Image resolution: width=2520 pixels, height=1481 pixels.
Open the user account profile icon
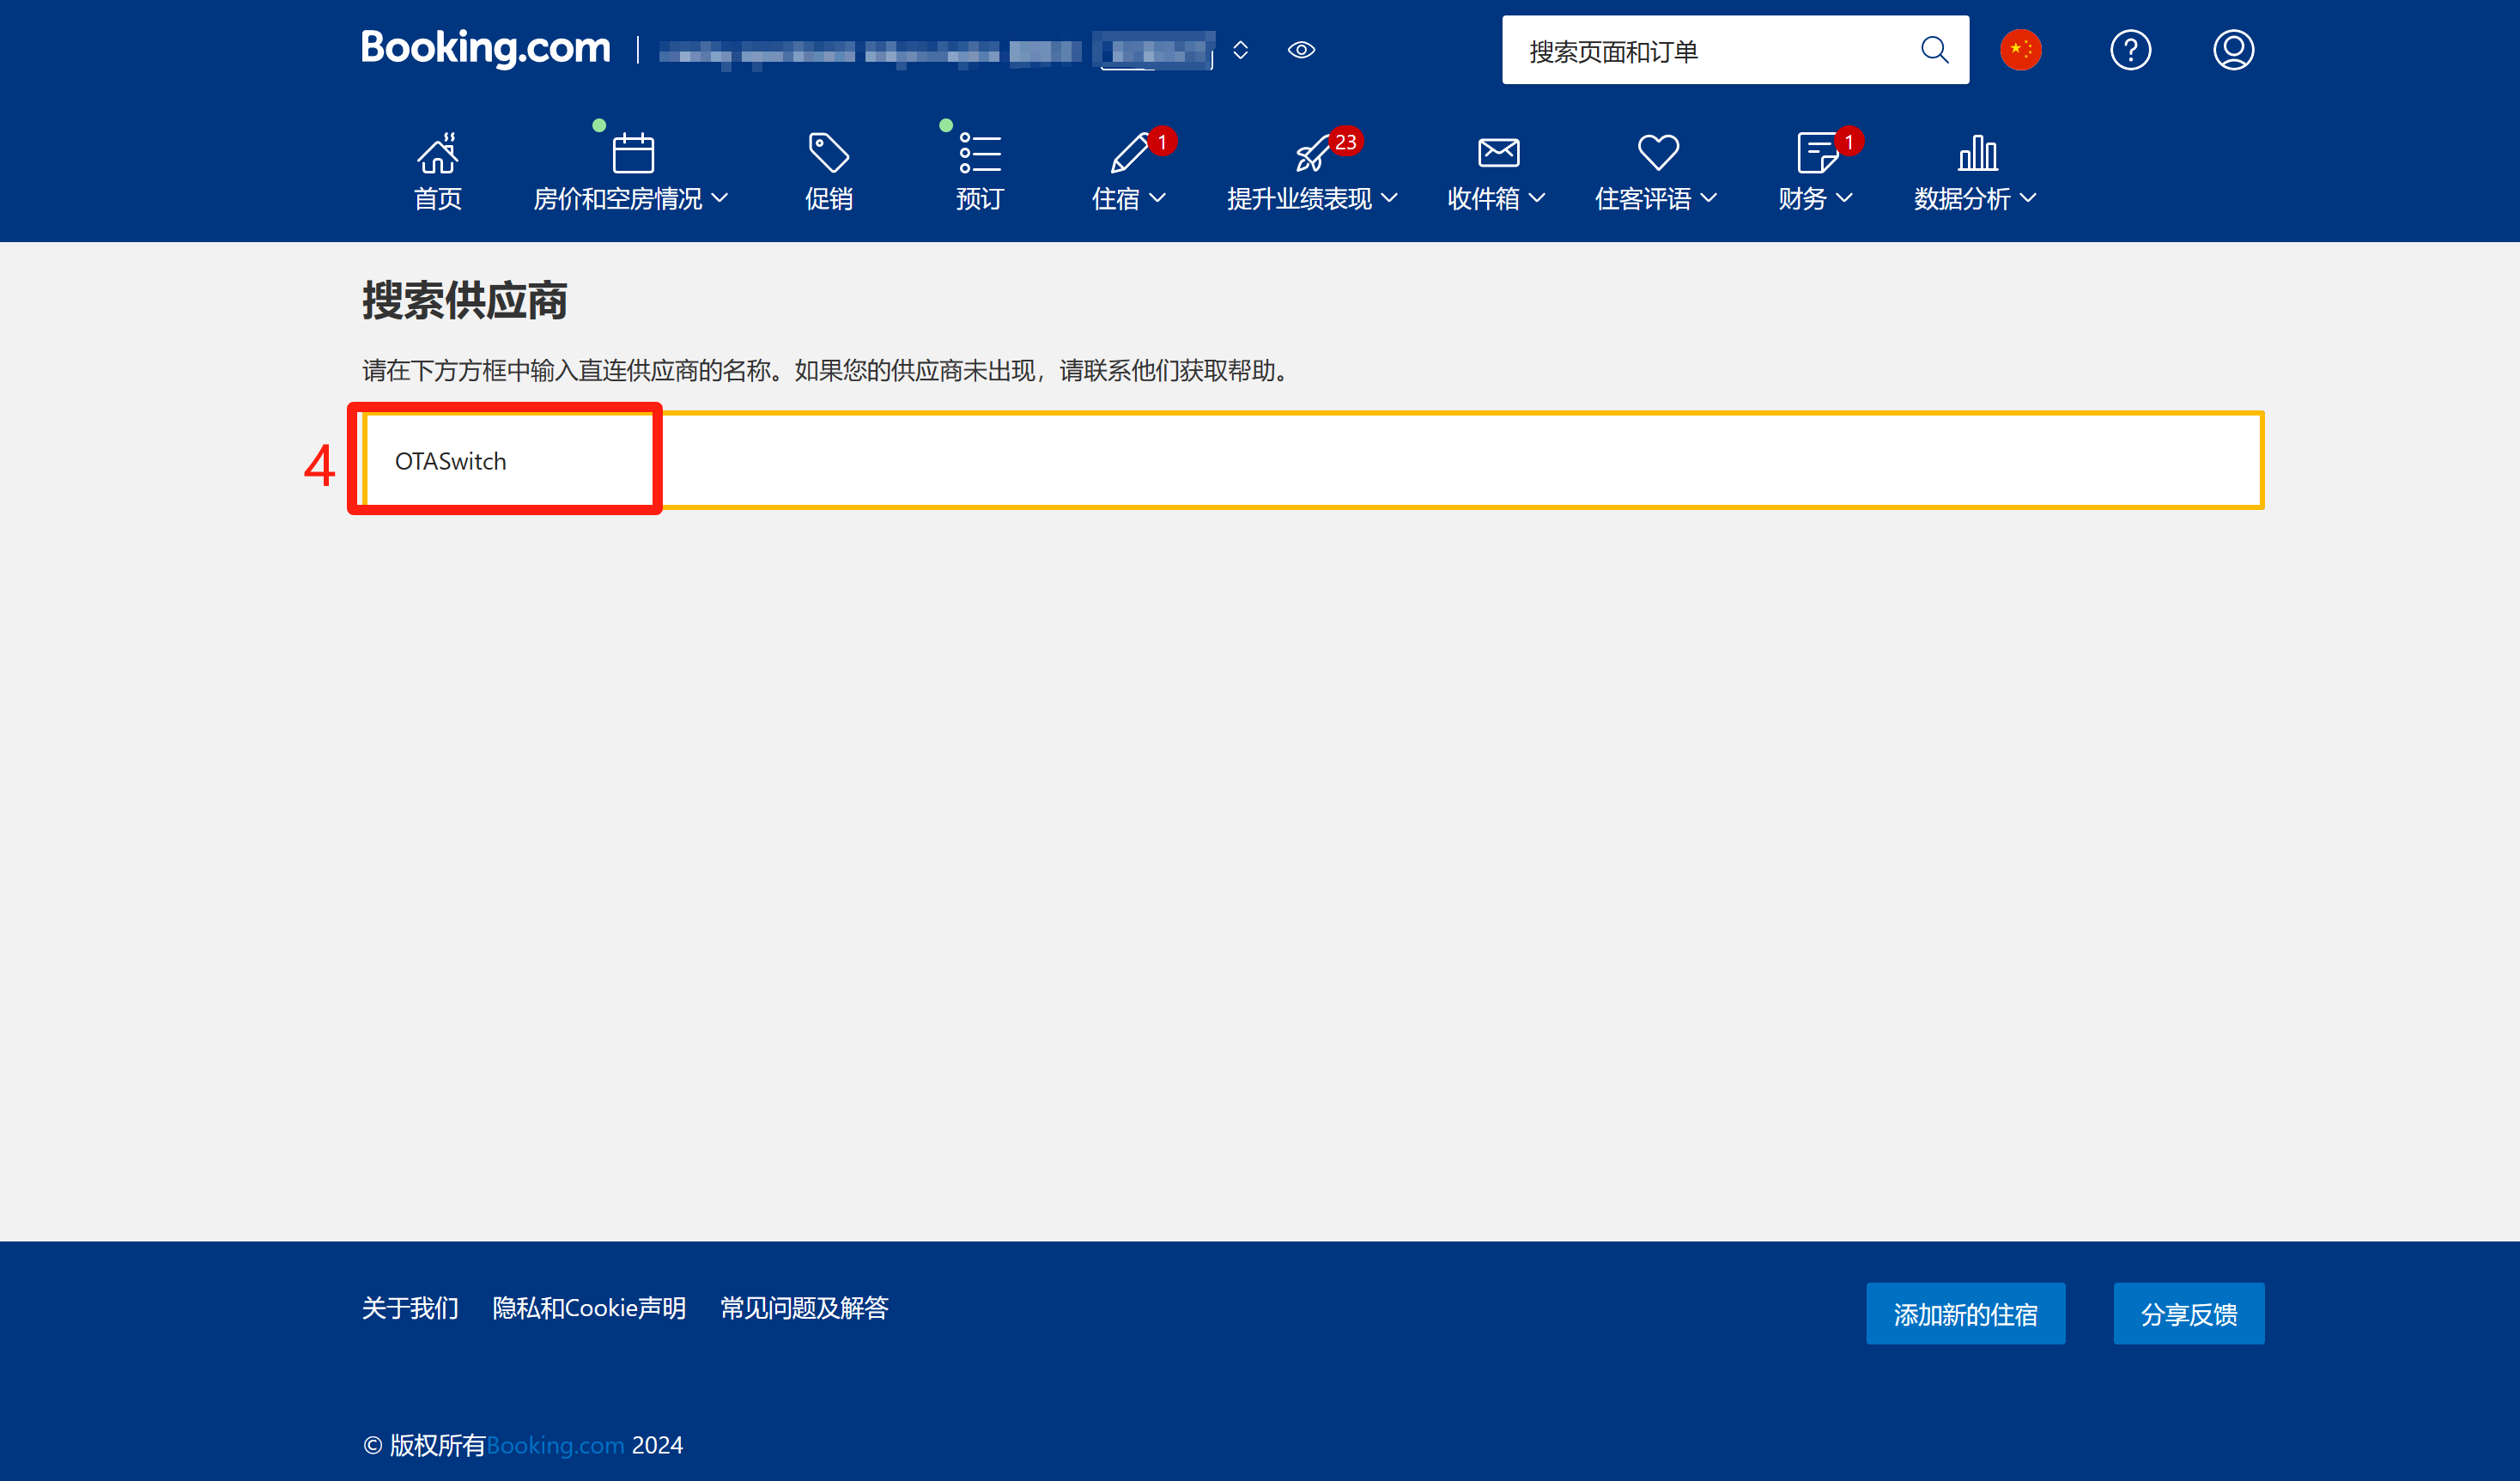(2232, 50)
